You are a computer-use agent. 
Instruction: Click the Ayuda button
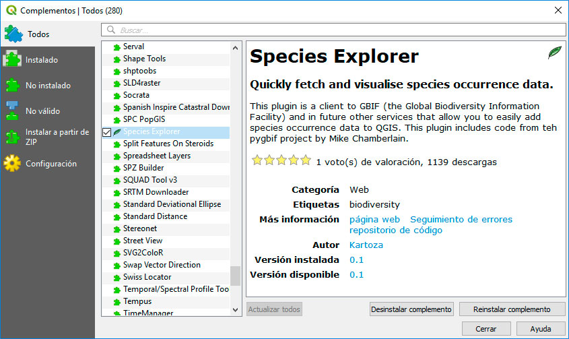tap(541, 329)
